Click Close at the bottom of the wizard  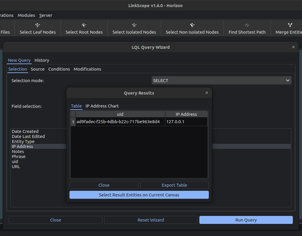56,220
